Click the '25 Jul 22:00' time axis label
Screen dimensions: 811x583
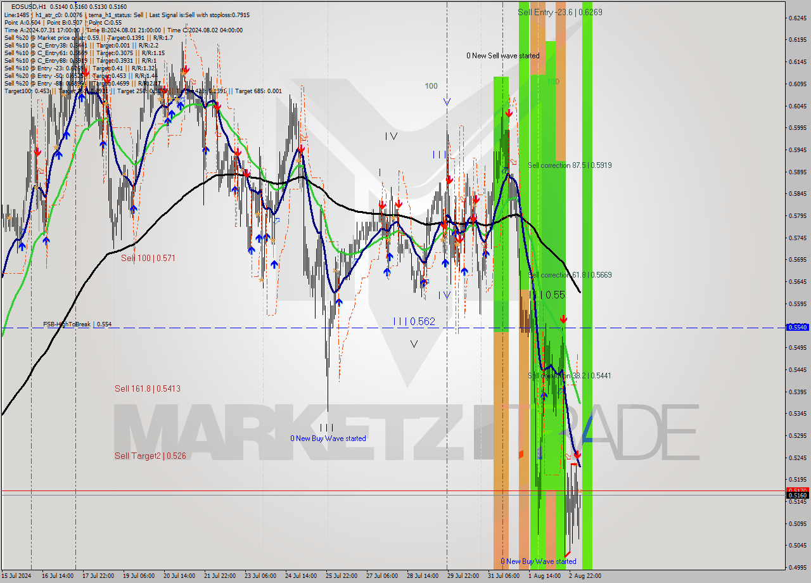point(342,576)
